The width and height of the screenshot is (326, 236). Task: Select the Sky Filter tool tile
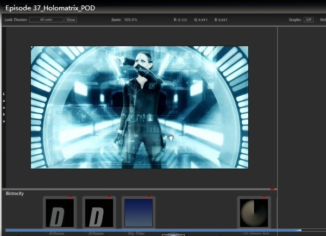coord(139,213)
